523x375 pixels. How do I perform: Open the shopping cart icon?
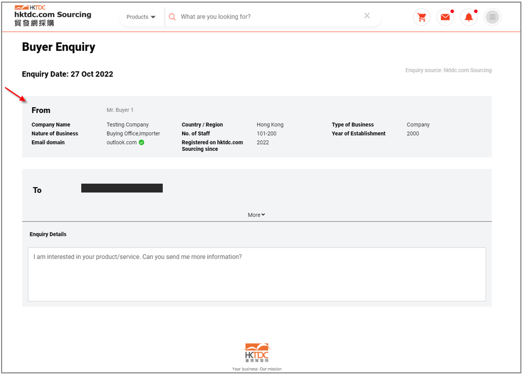click(x=422, y=17)
